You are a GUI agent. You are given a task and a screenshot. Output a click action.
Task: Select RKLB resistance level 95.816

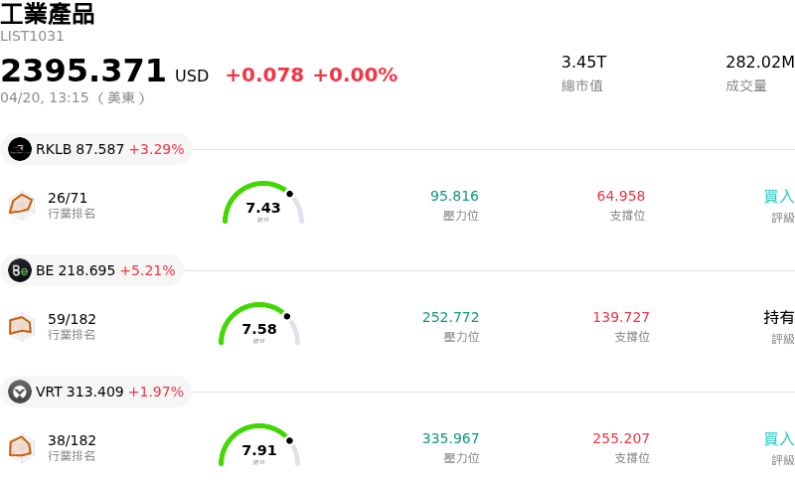454,197
